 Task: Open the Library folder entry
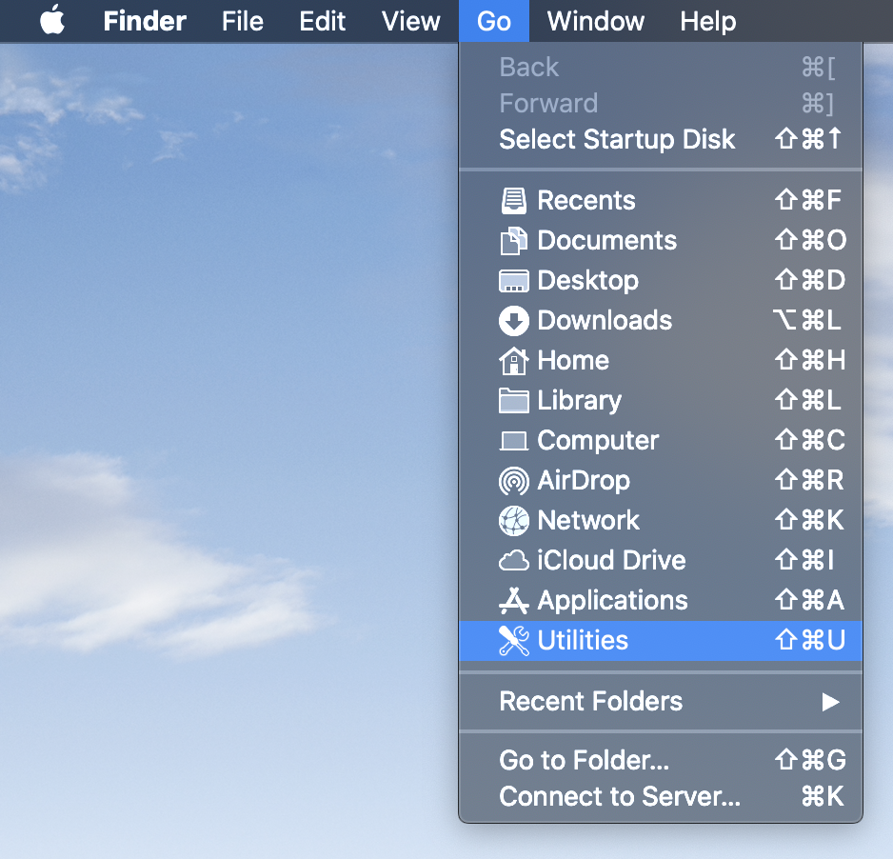tap(579, 401)
